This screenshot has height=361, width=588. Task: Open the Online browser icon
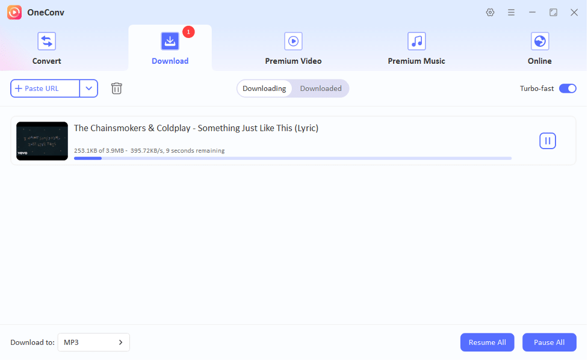(x=539, y=41)
